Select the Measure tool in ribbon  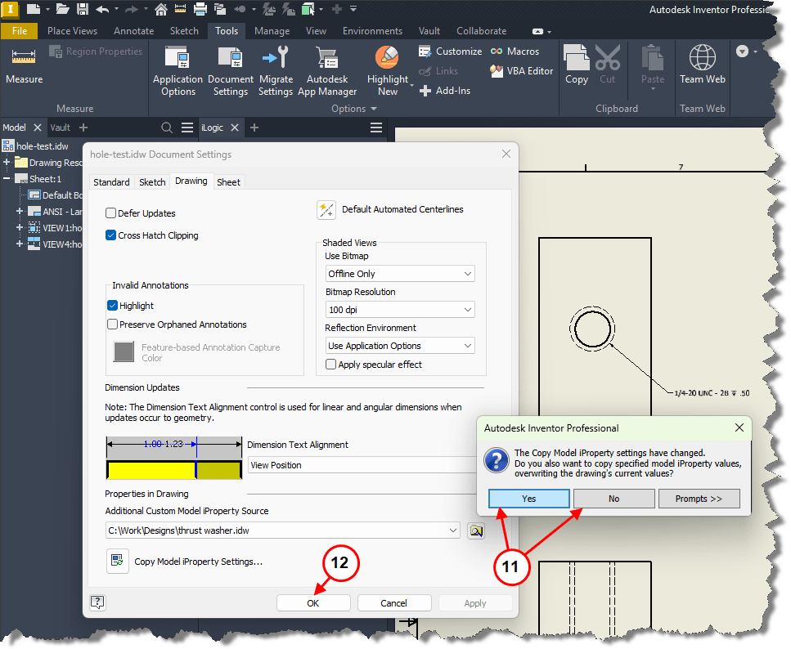(x=24, y=66)
